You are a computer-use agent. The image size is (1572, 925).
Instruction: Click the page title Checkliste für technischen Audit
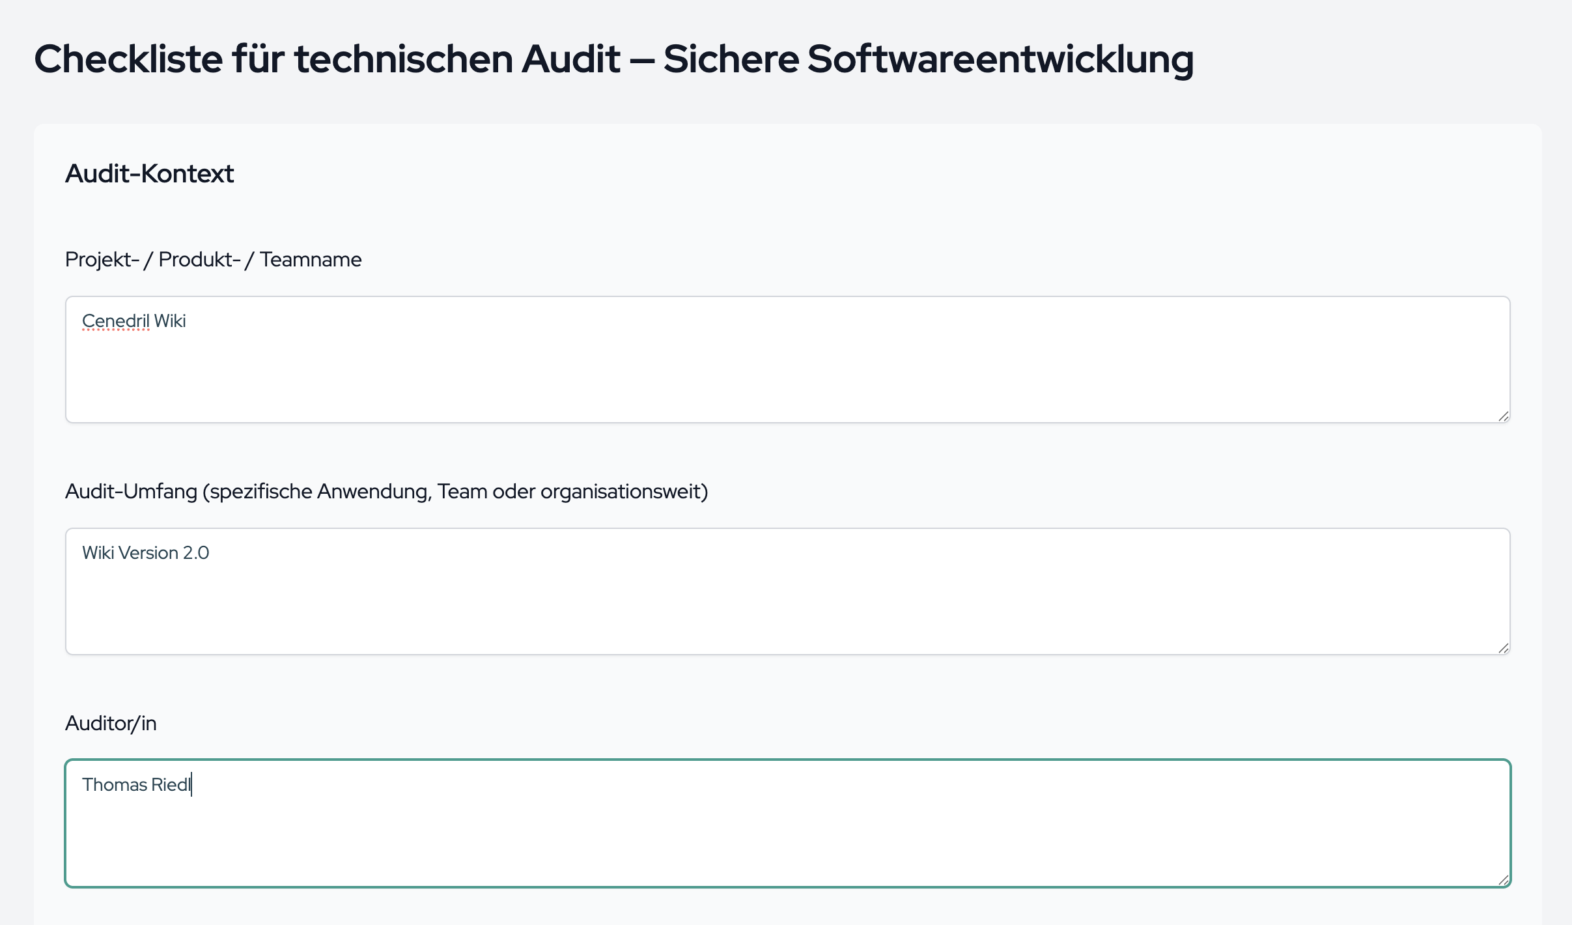pyautogui.click(x=613, y=59)
